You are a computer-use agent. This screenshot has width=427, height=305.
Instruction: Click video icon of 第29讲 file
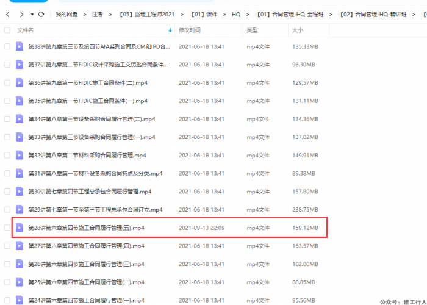pos(20,210)
